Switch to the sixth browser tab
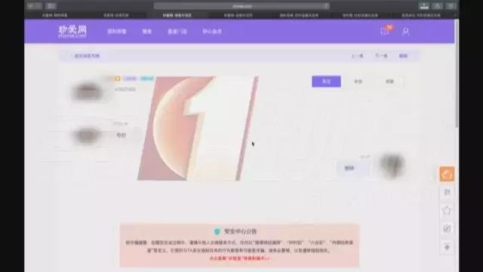This screenshot has width=483, height=272. pos(360,15)
